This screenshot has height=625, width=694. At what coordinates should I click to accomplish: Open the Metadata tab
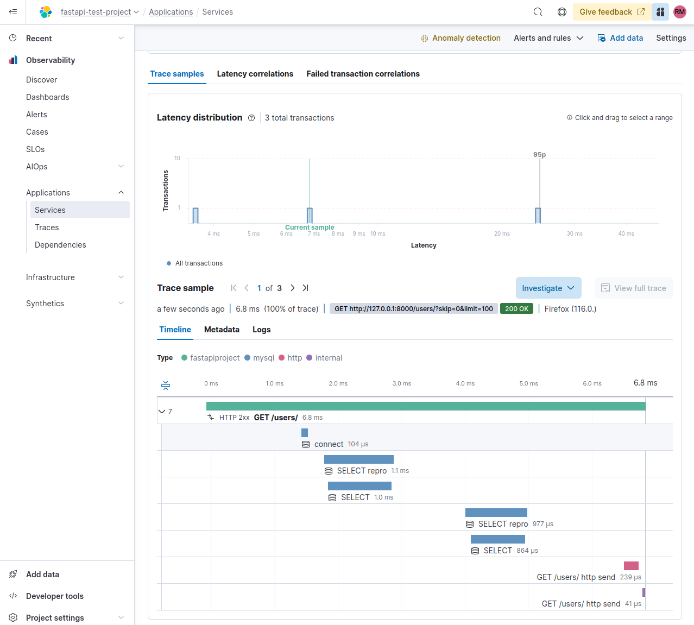coord(222,330)
